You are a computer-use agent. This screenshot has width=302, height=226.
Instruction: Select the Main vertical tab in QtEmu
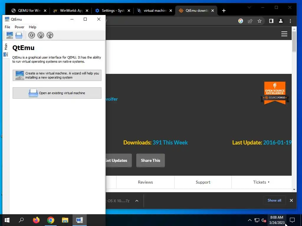(6, 49)
